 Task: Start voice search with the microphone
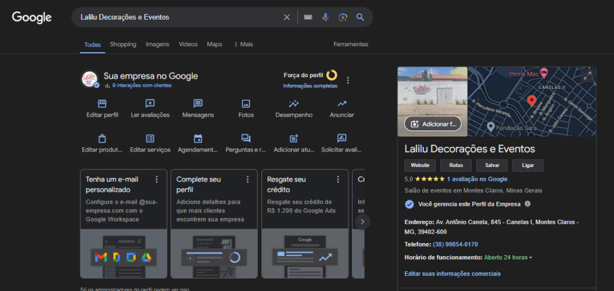tap(326, 17)
